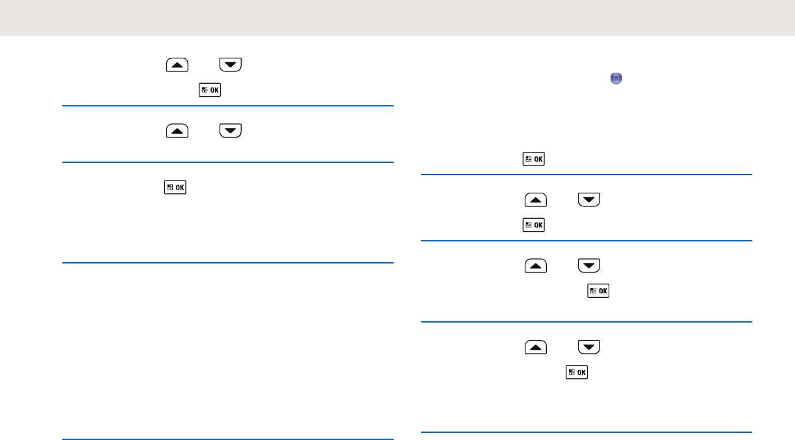Click the last down arrow in the right column
The height and width of the screenshot is (440, 795).
(589, 347)
